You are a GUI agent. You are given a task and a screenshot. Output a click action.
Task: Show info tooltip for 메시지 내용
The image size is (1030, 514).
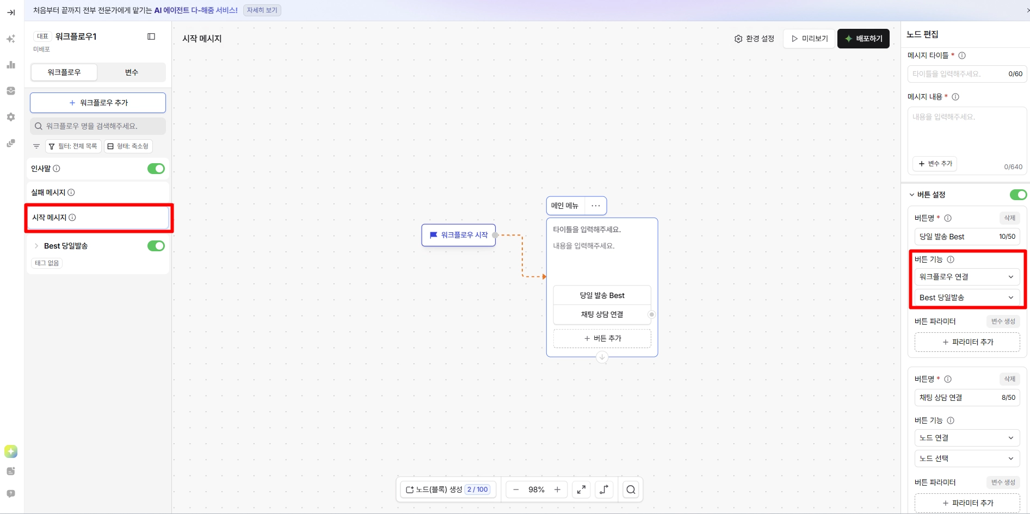pos(955,97)
